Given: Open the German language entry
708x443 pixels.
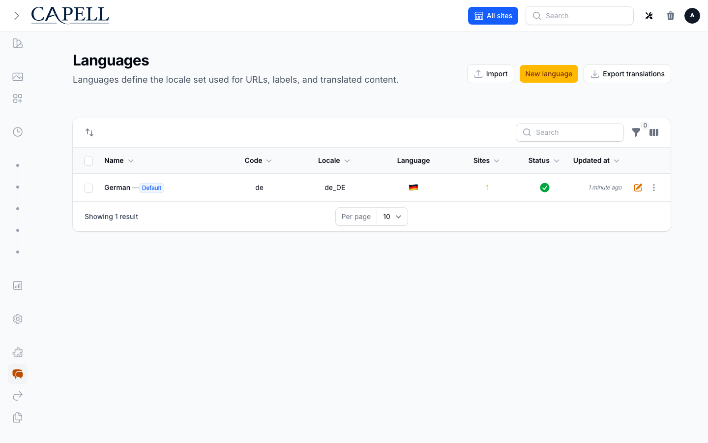Looking at the screenshot, I should (117, 188).
